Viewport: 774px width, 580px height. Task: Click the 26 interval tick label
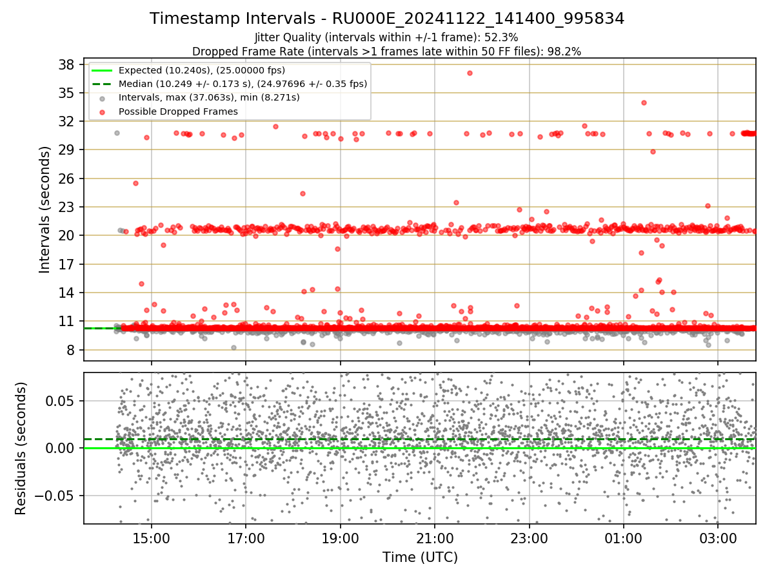tap(68, 179)
